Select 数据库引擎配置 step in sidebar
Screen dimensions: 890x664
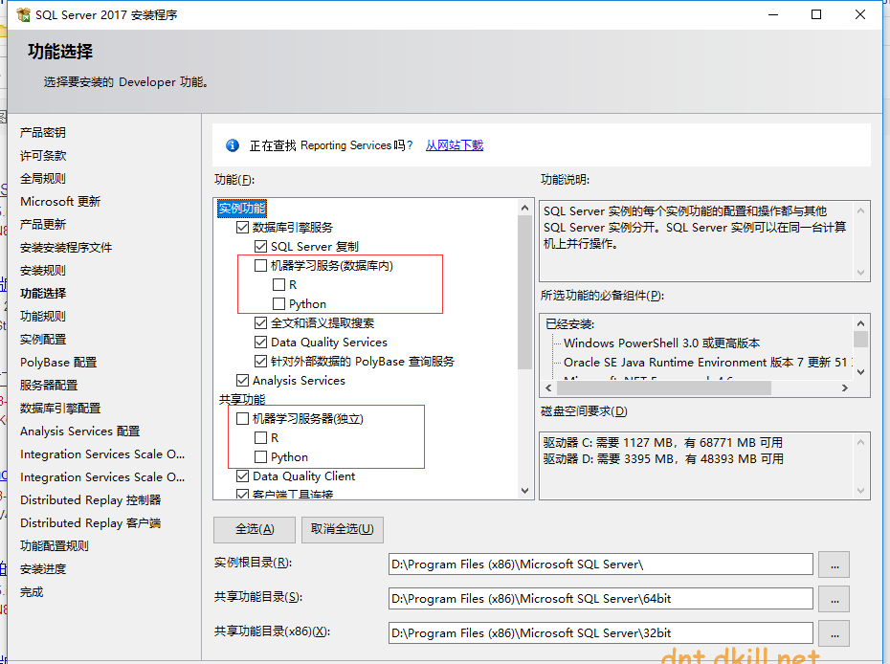click(60, 408)
